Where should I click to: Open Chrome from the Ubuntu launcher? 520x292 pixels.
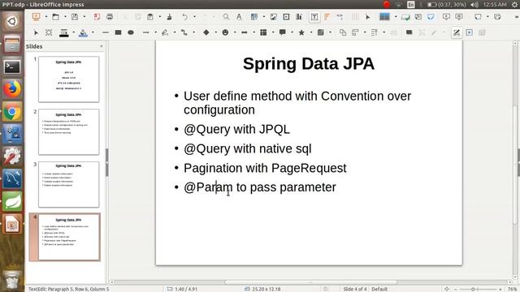12,112
